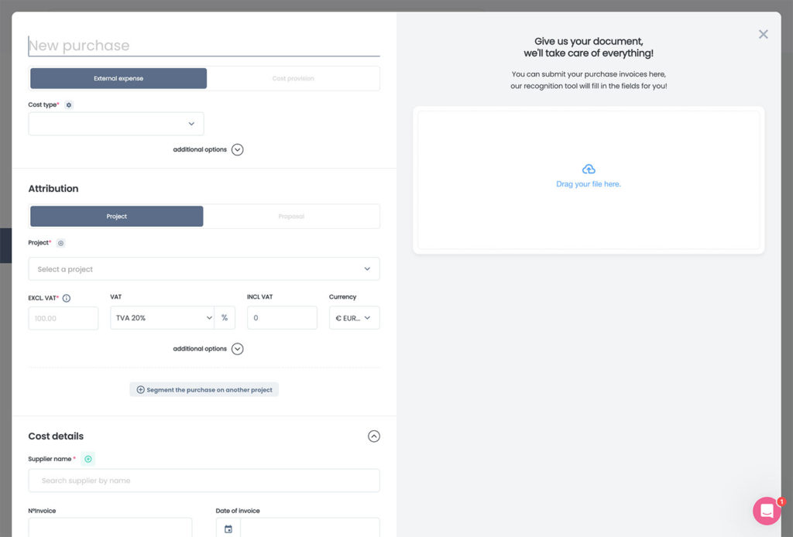Viewport: 793px width, 537px height.
Task: Open the TVA 20% VAT dropdown
Action: point(163,318)
